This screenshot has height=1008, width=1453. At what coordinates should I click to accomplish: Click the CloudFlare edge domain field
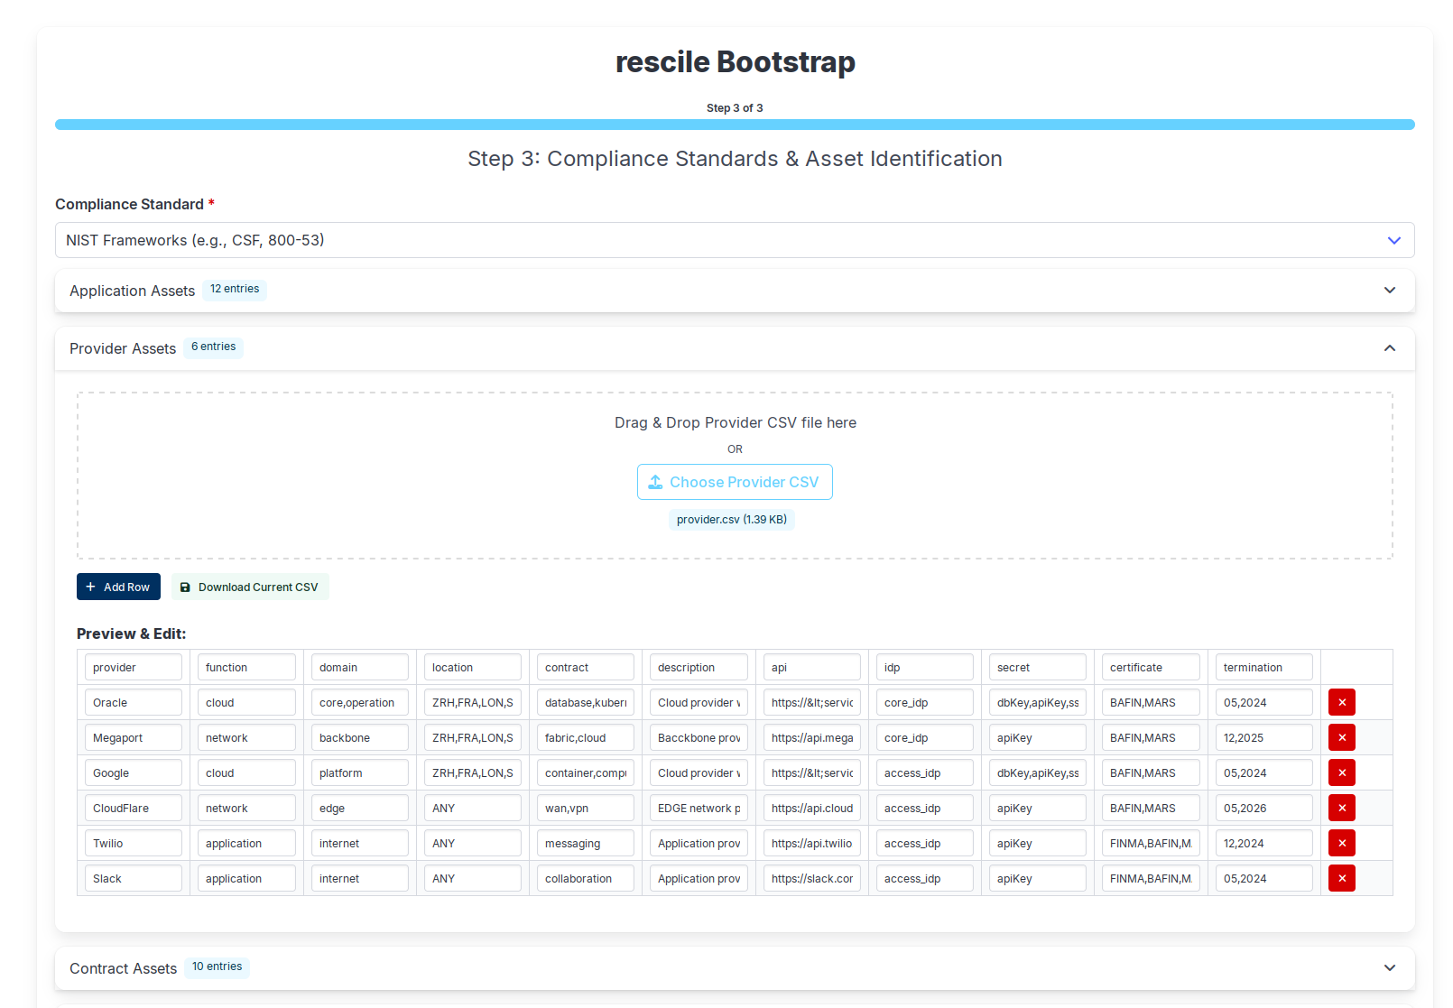[x=359, y=808]
